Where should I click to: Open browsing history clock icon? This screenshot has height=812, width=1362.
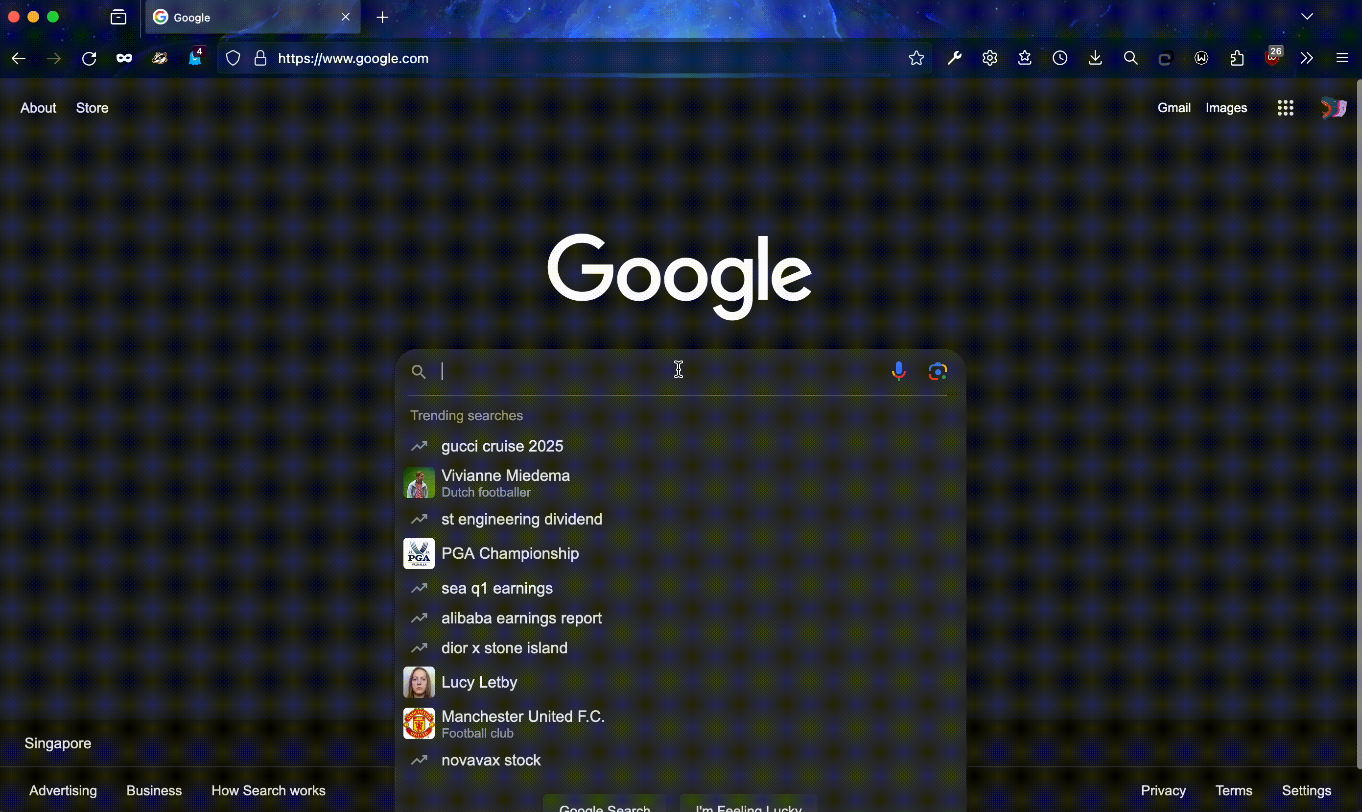1060,59
